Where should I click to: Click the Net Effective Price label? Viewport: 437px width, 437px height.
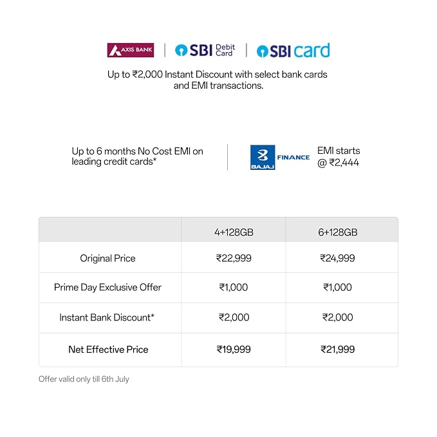[108, 349]
